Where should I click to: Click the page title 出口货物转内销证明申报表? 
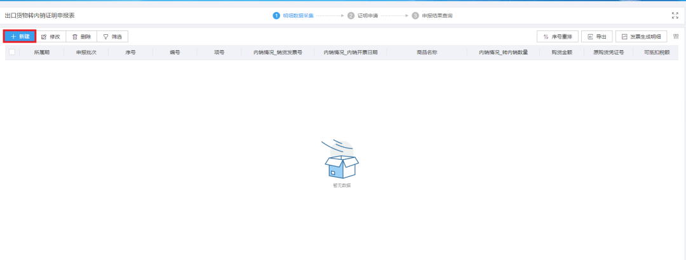pyautogui.click(x=40, y=15)
